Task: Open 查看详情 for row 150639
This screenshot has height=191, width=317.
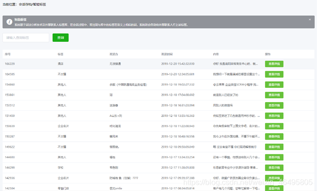Action: pyautogui.click(x=274, y=126)
